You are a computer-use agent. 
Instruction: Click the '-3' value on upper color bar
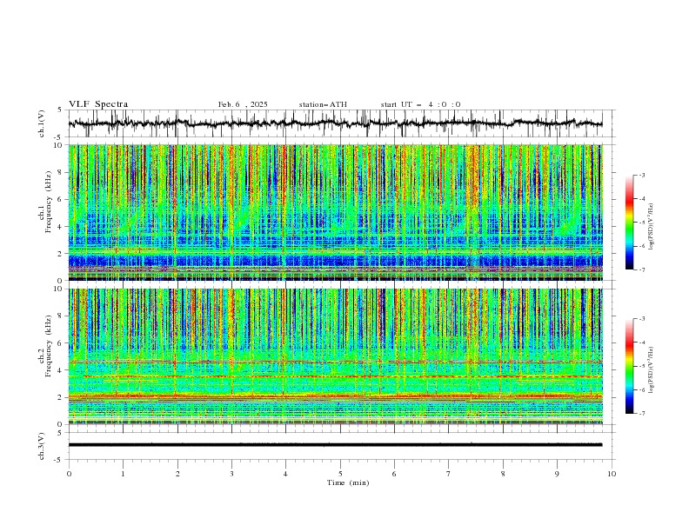[641, 176]
